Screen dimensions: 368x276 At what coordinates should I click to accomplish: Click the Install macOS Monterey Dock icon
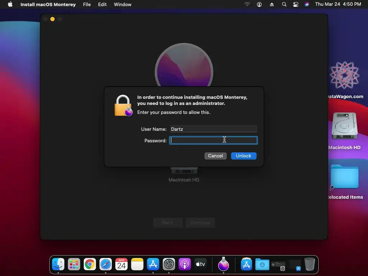(x=224, y=264)
